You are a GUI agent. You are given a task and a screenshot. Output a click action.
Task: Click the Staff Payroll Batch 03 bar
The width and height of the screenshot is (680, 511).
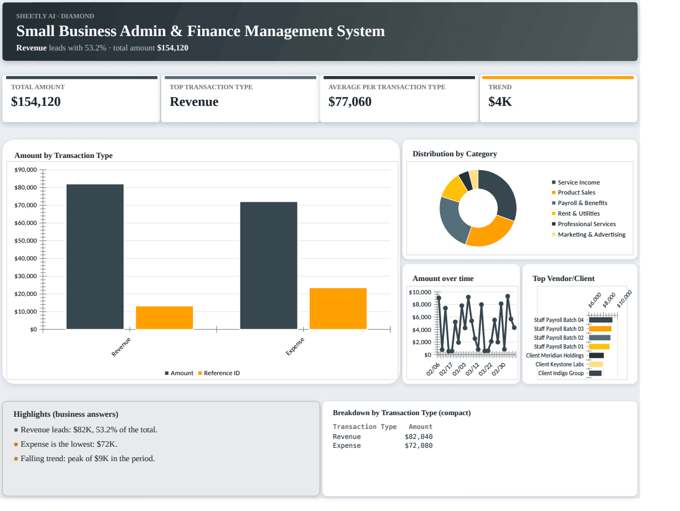[600, 329]
